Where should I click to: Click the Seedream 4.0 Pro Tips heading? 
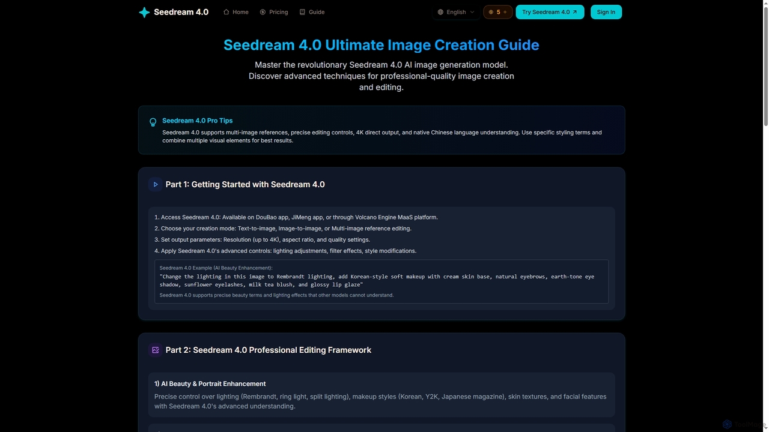click(x=197, y=121)
